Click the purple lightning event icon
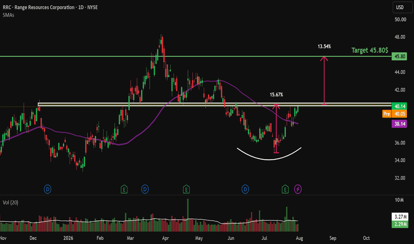 coord(298,189)
